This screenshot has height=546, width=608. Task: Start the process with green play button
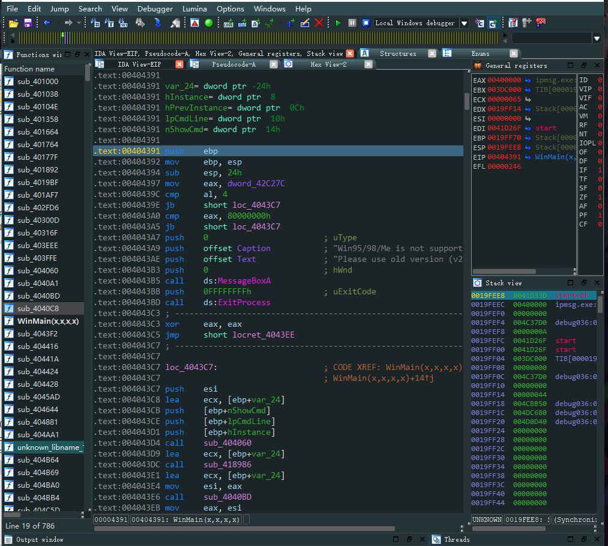(338, 23)
